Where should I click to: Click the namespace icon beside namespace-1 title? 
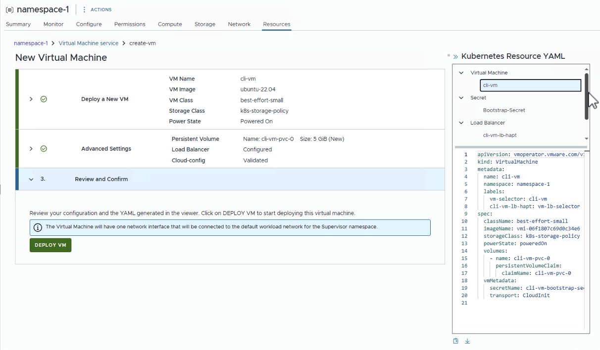pyautogui.click(x=9, y=9)
